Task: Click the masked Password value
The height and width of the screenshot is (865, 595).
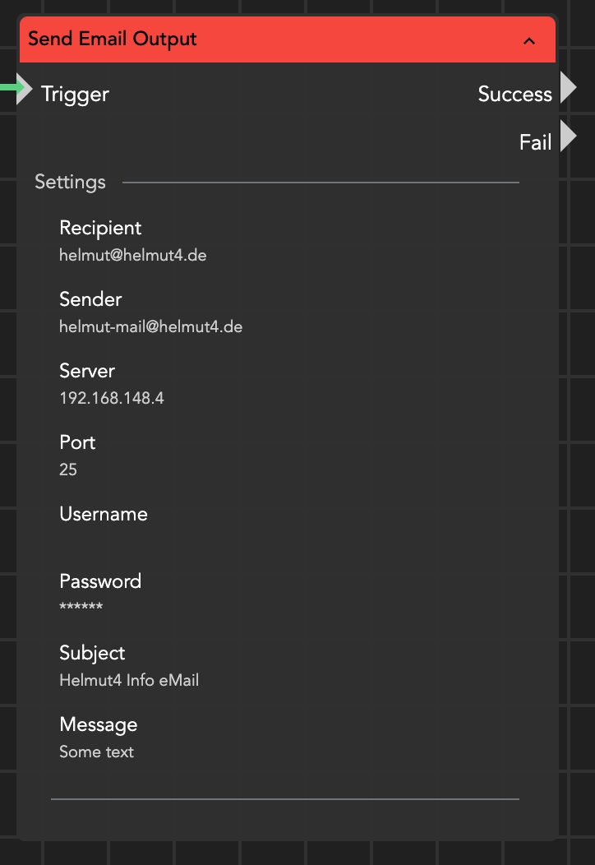Action: coord(81,609)
